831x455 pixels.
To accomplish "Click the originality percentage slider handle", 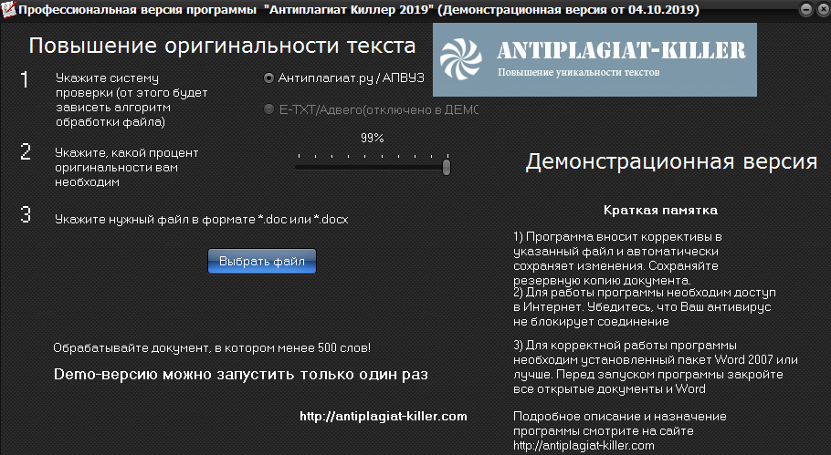I will [x=447, y=167].
